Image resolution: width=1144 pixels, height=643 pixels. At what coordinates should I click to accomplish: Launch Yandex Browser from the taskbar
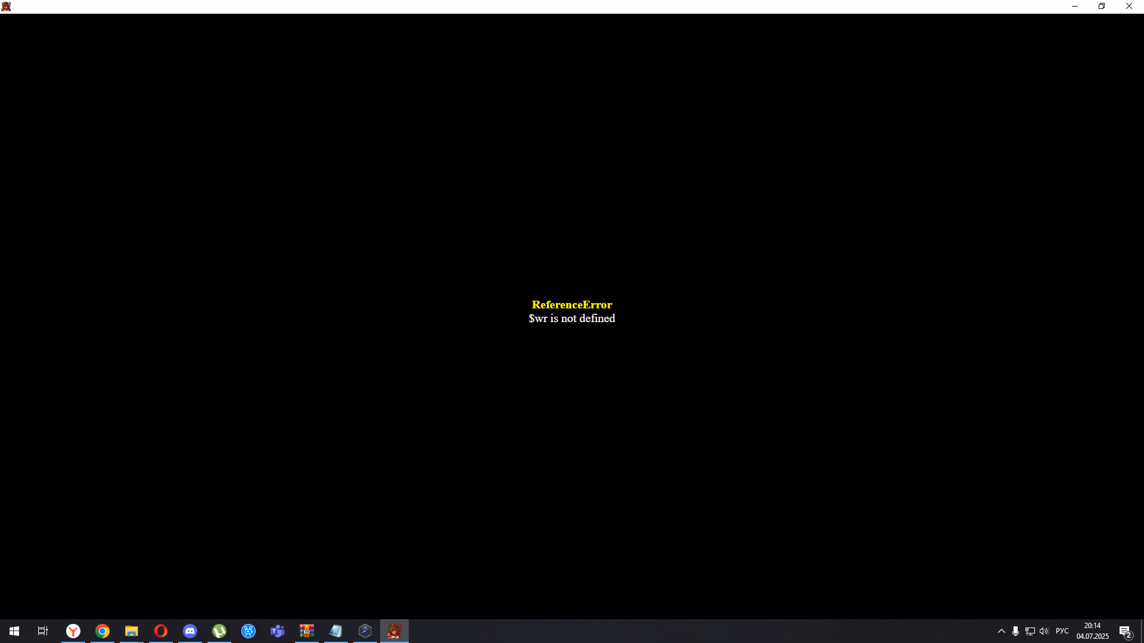pos(73,631)
